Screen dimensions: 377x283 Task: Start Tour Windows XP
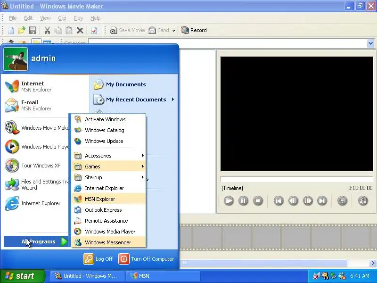36,166
